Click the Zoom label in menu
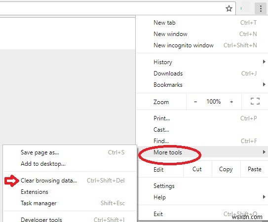268x222 pixels. (161, 102)
